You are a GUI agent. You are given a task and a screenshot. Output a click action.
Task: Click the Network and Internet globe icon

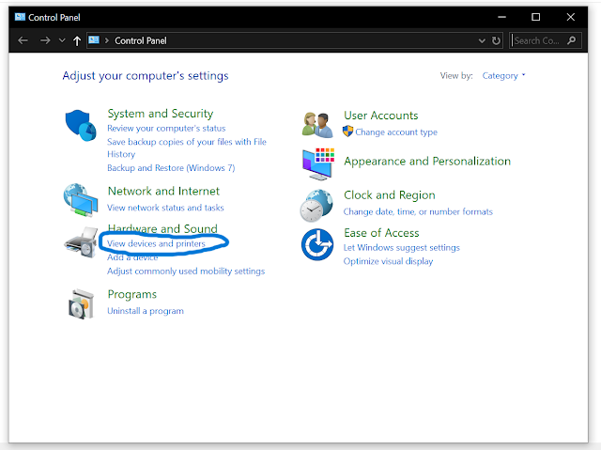[81, 200]
